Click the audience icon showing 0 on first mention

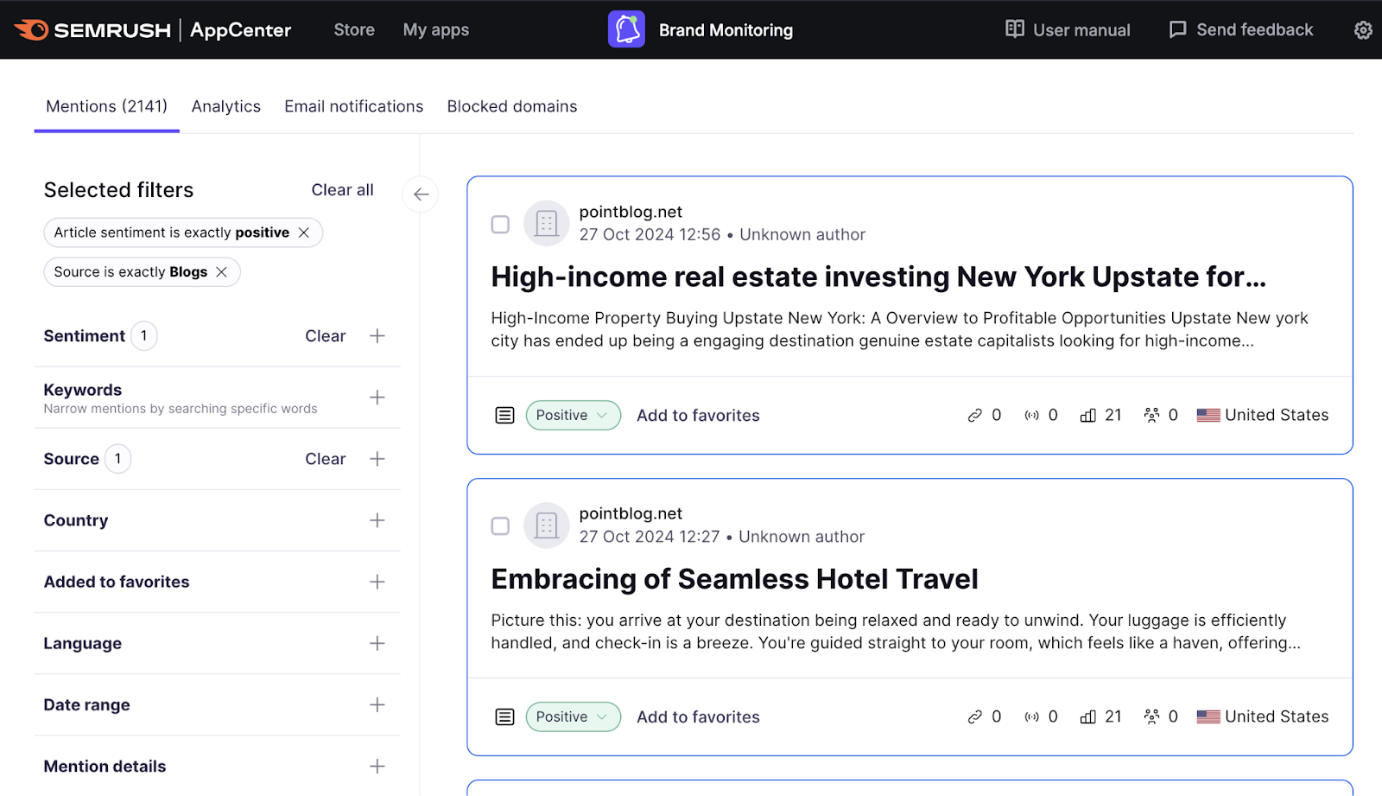click(1150, 415)
